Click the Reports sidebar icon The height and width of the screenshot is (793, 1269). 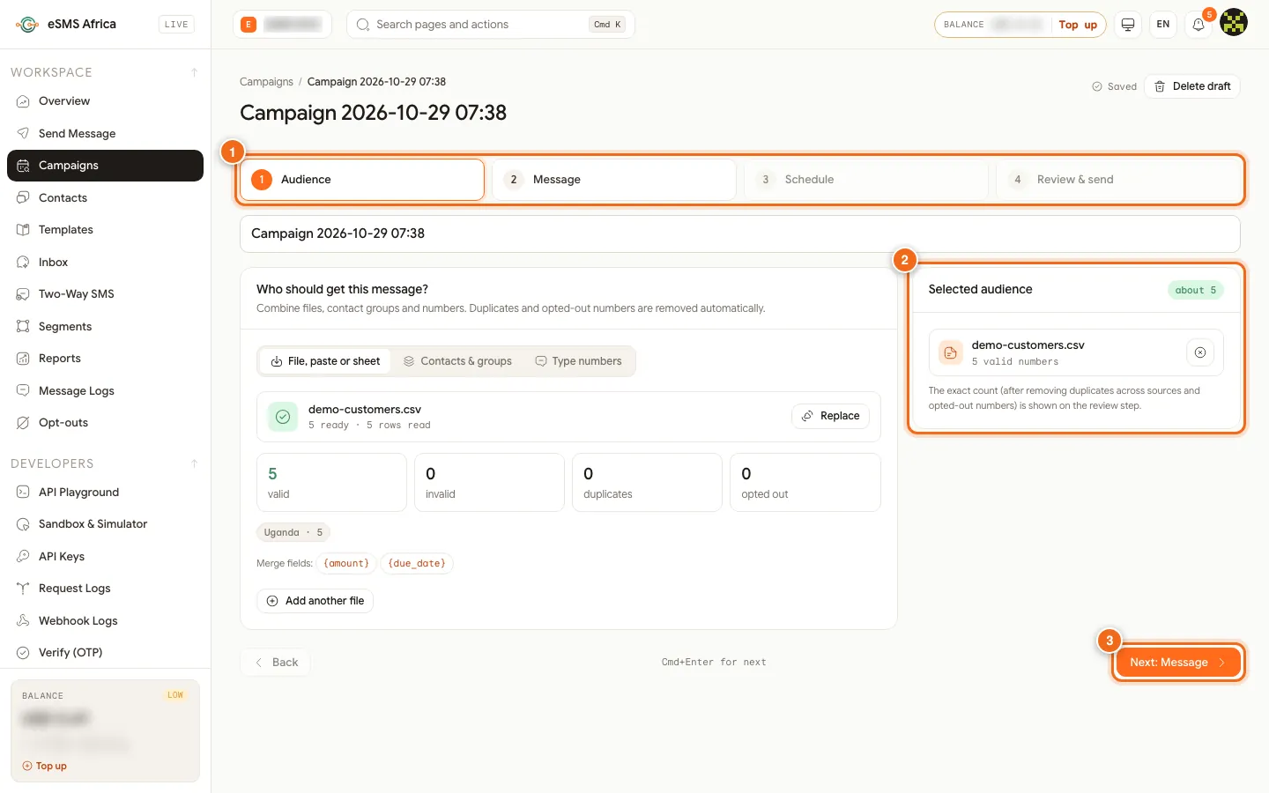[23, 359]
